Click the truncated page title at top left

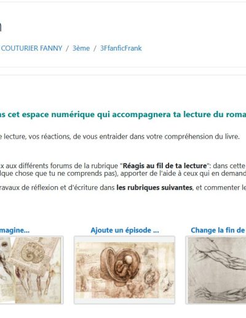1,26
